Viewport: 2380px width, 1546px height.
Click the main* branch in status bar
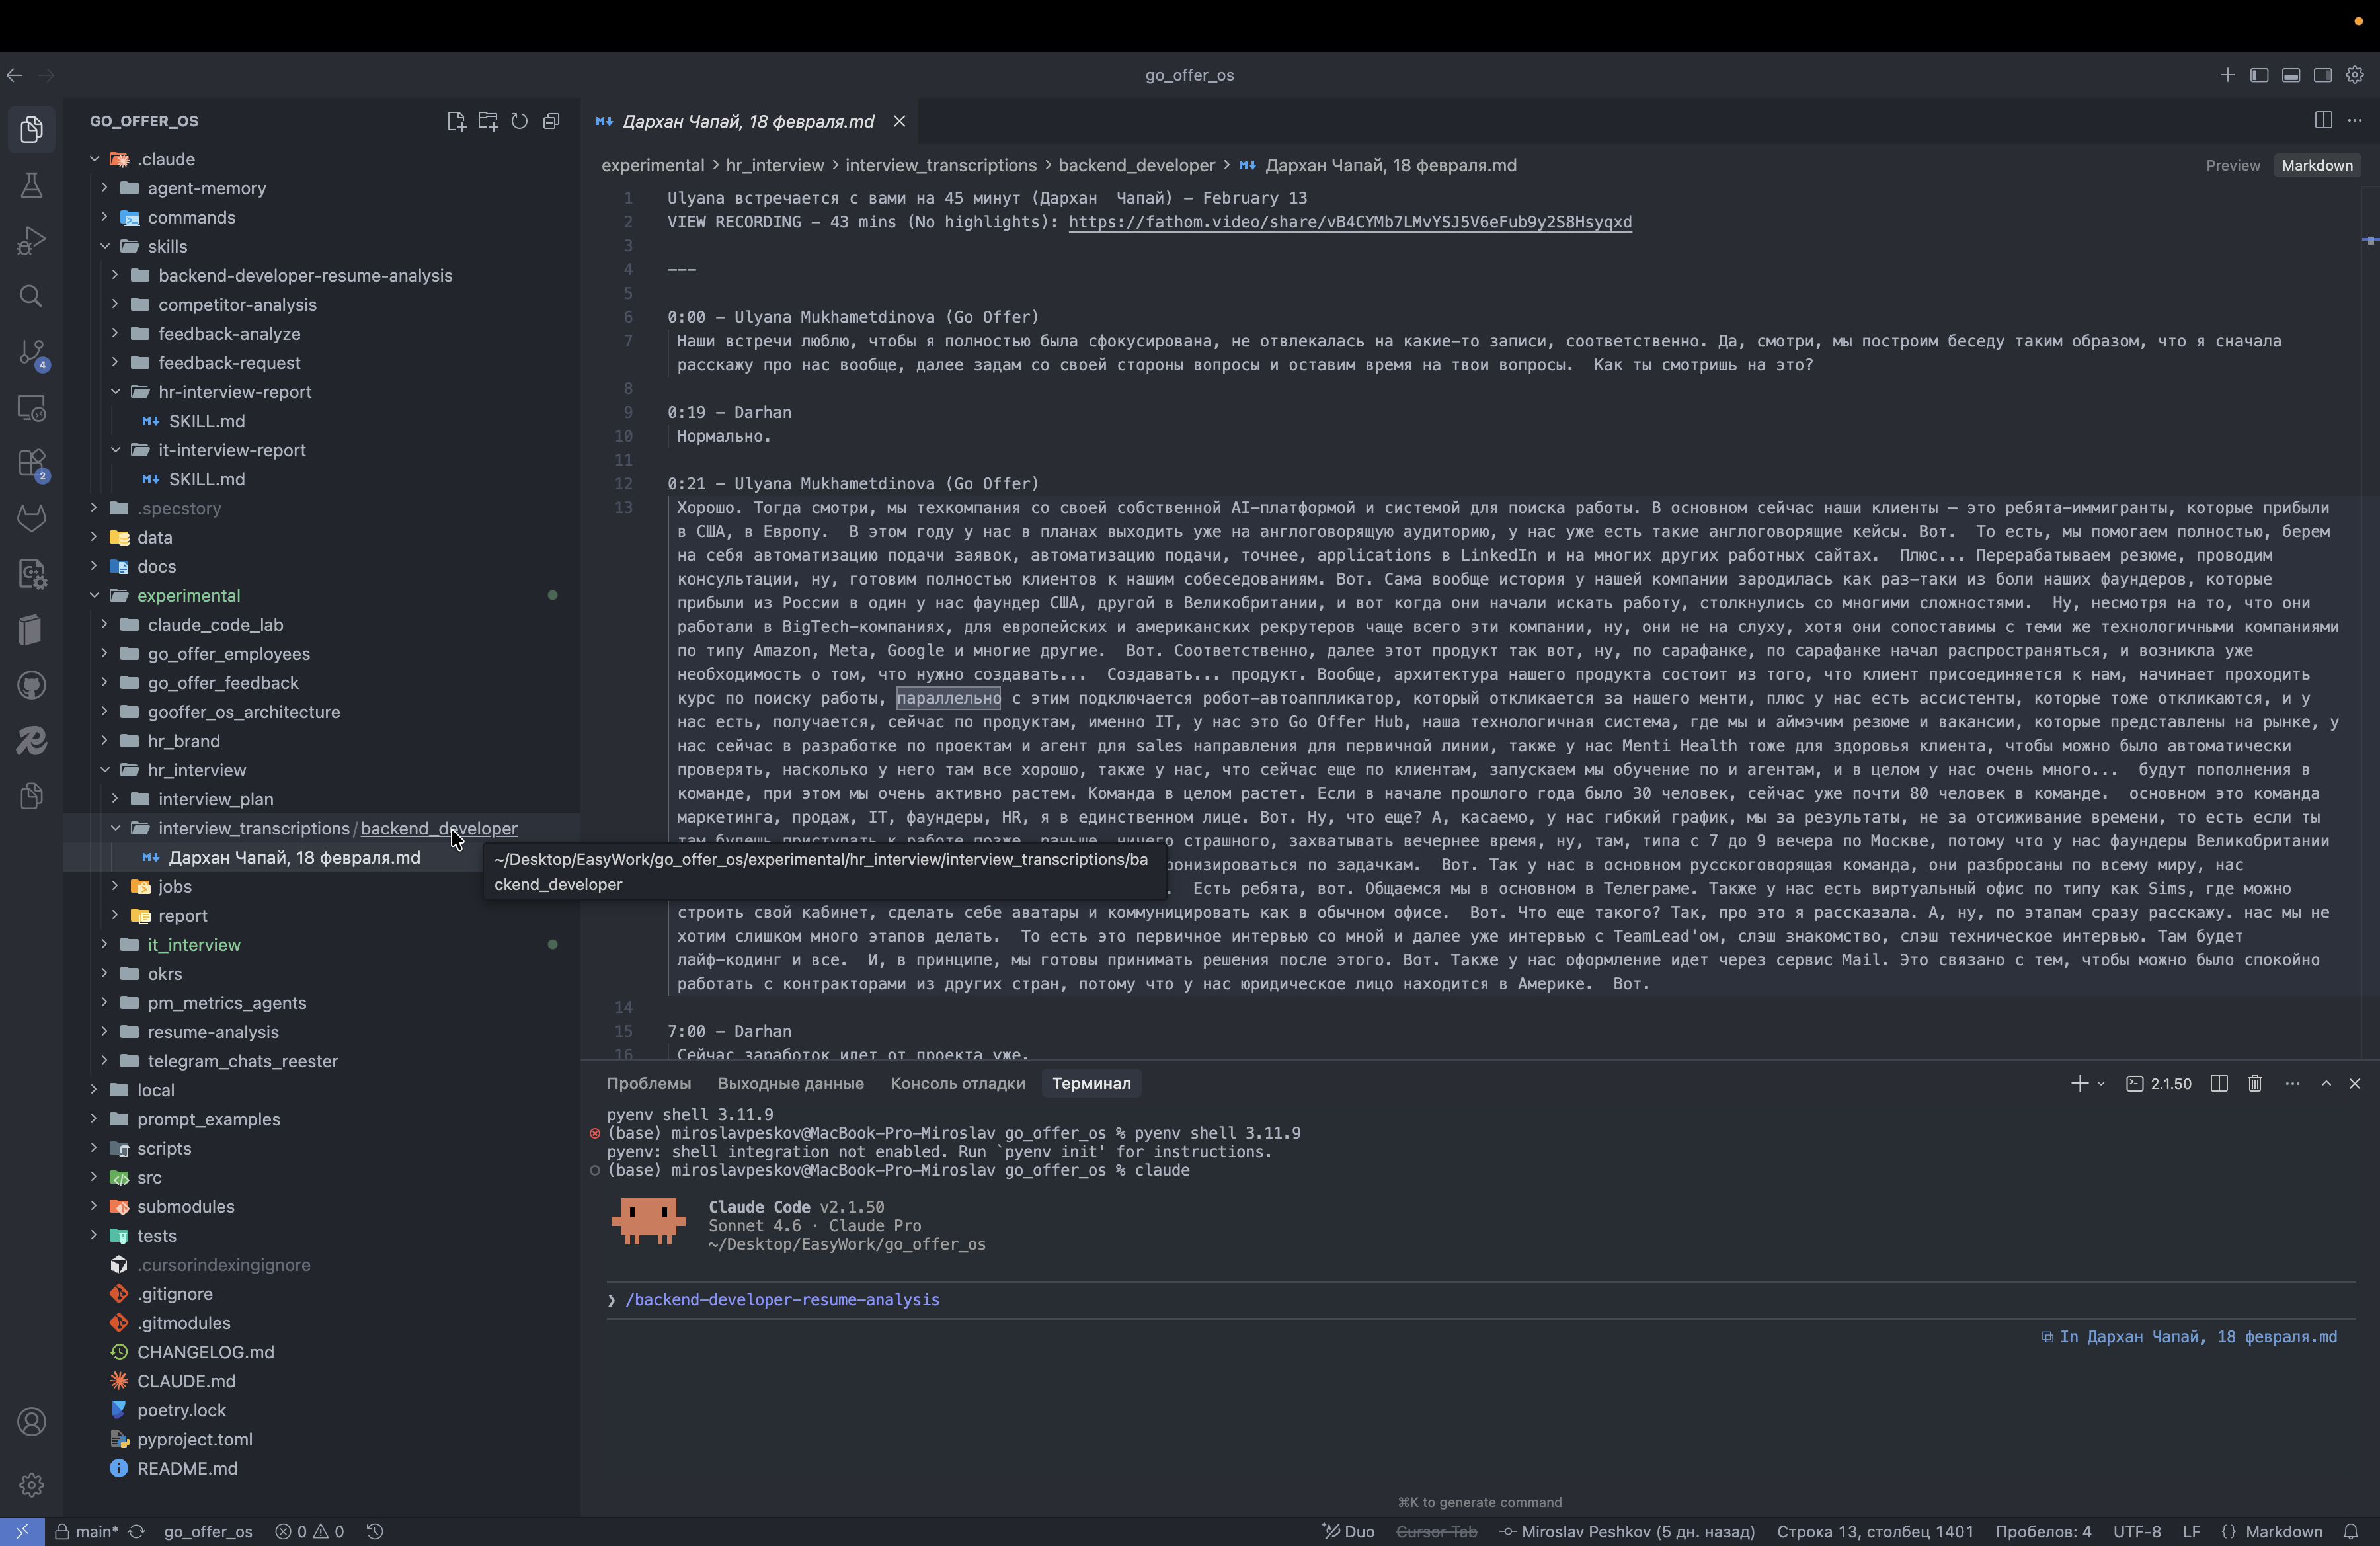(x=88, y=1531)
